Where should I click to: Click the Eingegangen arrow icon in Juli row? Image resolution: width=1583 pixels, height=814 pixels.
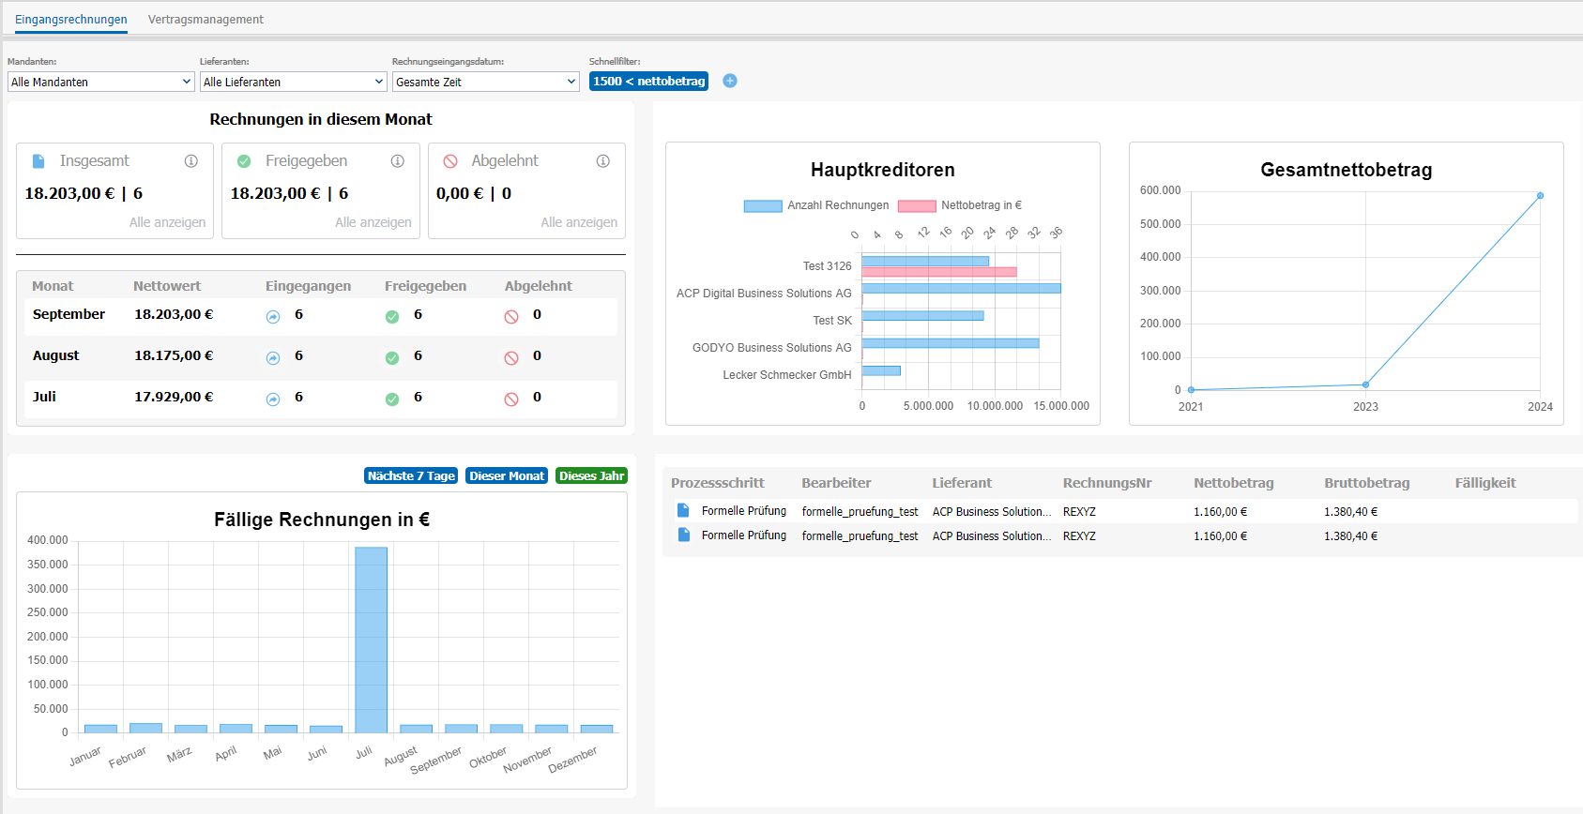273,399
